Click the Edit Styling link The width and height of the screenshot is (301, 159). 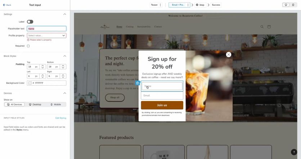pos(60,118)
